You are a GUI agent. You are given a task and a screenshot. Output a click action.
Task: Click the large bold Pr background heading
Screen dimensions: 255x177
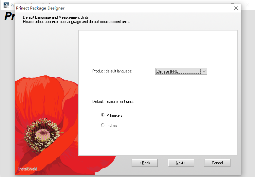click(9, 16)
